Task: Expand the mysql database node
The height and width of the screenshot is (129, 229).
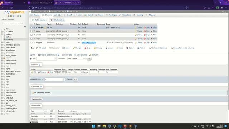Action: point(2,68)
